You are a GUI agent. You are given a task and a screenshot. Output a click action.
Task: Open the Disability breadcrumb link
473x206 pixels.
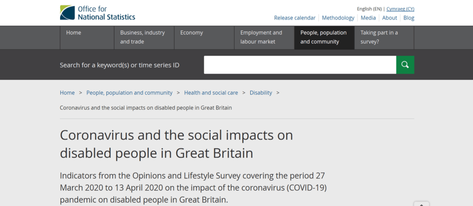pos(261,93)
